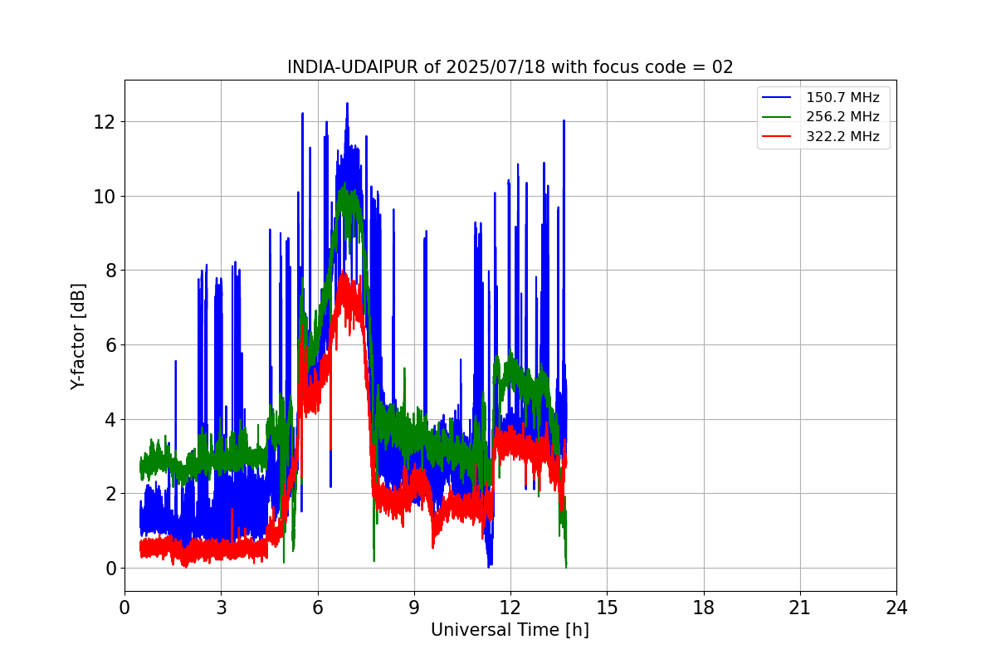Screen dimensions: 996x664
Task: Click the Y-factor [dB] axis label
Action: (78, 336)
